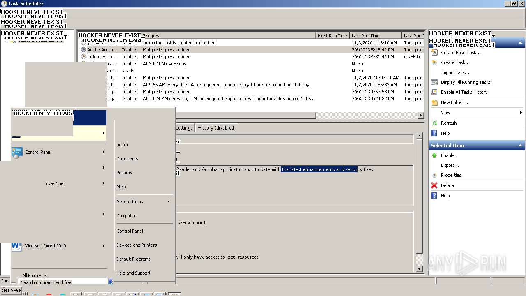Click the red Delete X icon

click(x=434, y=185)
